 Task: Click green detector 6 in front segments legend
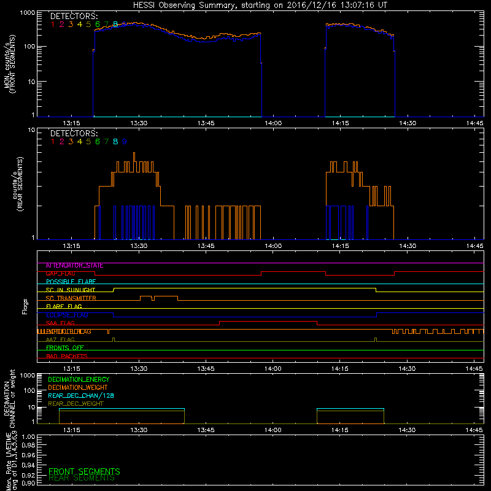(x=98, y=24)
